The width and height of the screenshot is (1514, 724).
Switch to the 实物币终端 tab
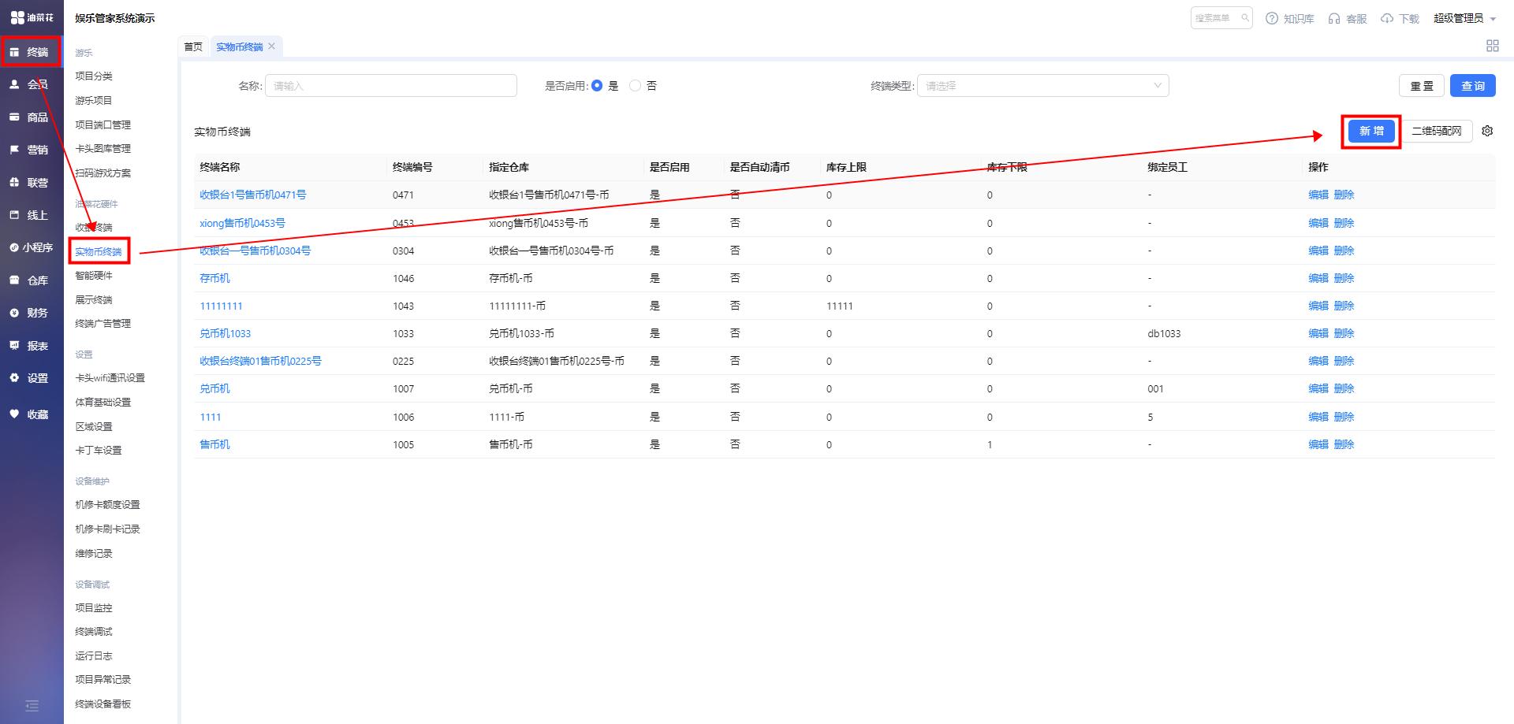click(240, 47)
